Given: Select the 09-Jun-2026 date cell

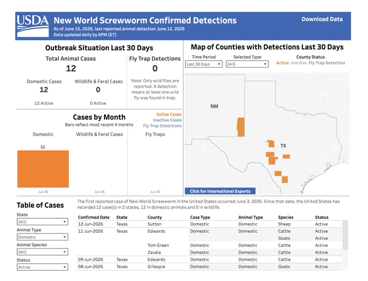Looking at the screenshot, I should click(x=90, y=259).
